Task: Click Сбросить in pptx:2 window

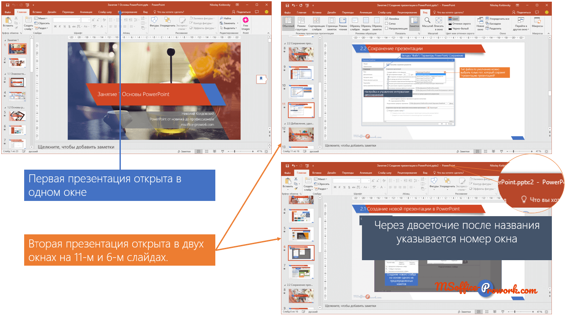Action: (322, 184)
